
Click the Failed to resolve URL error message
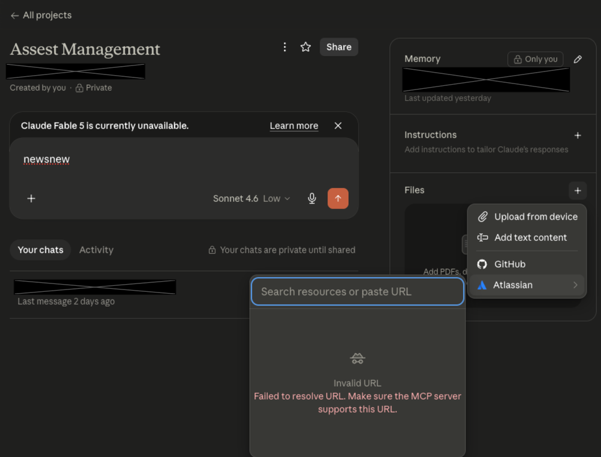(x=357, y=402)
